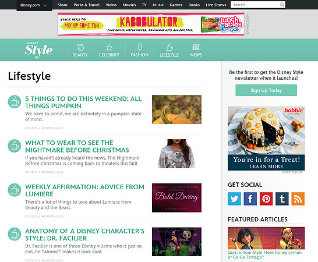Open the Pinterest social icon

(266, 199)
